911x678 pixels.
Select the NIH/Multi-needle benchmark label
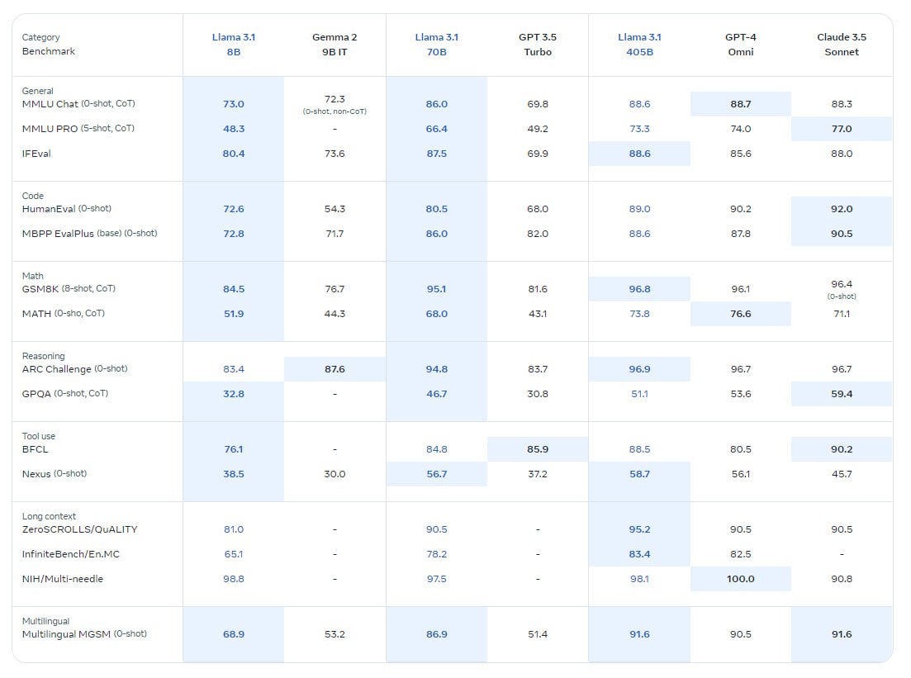62,579
